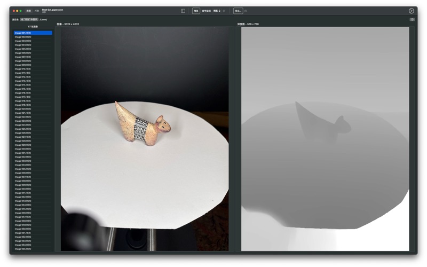Open the detail level dropdown in toolbar
The image size is (427, 267).
tap(216, 11)
